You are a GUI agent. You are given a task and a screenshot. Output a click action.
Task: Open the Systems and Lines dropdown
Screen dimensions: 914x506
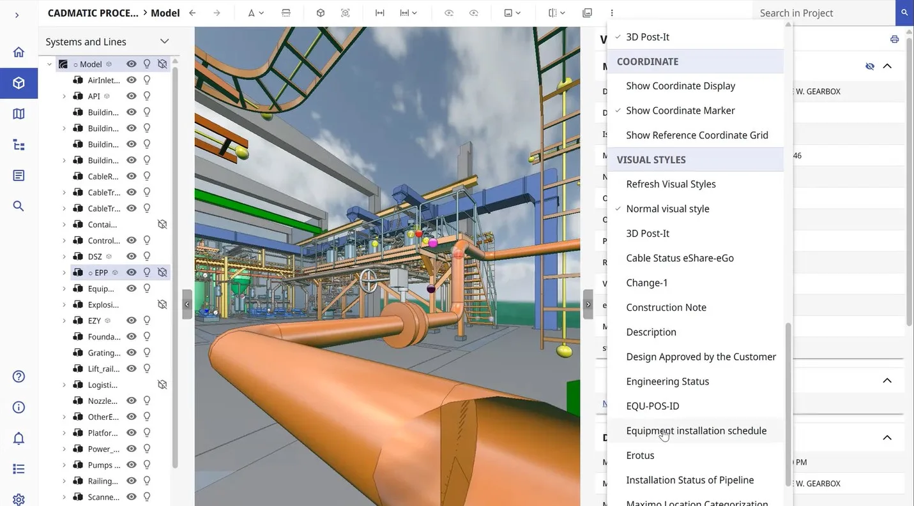click(164, 41)
